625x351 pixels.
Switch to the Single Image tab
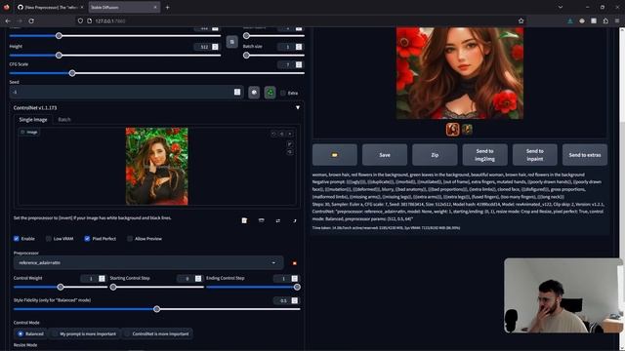[33, 120]
